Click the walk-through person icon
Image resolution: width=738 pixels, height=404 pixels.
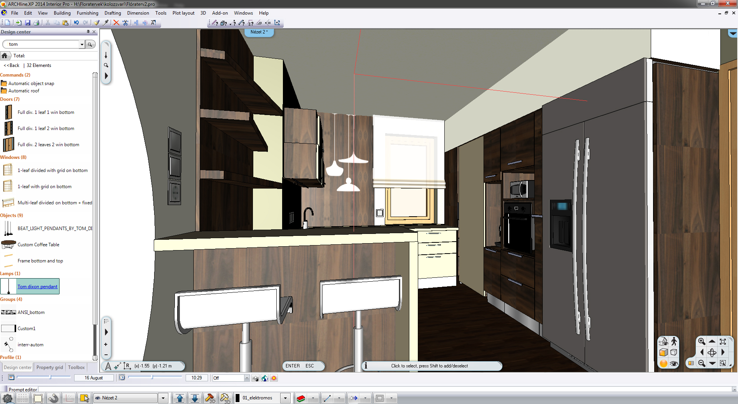pyautogui.click(x=674, y=341)
